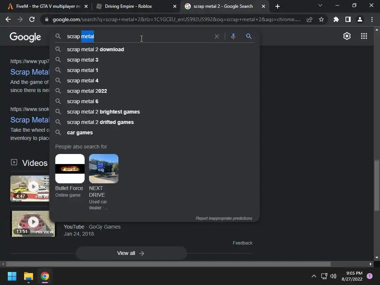
Task: Click inside the Google search field
Action: pos(140,36)
